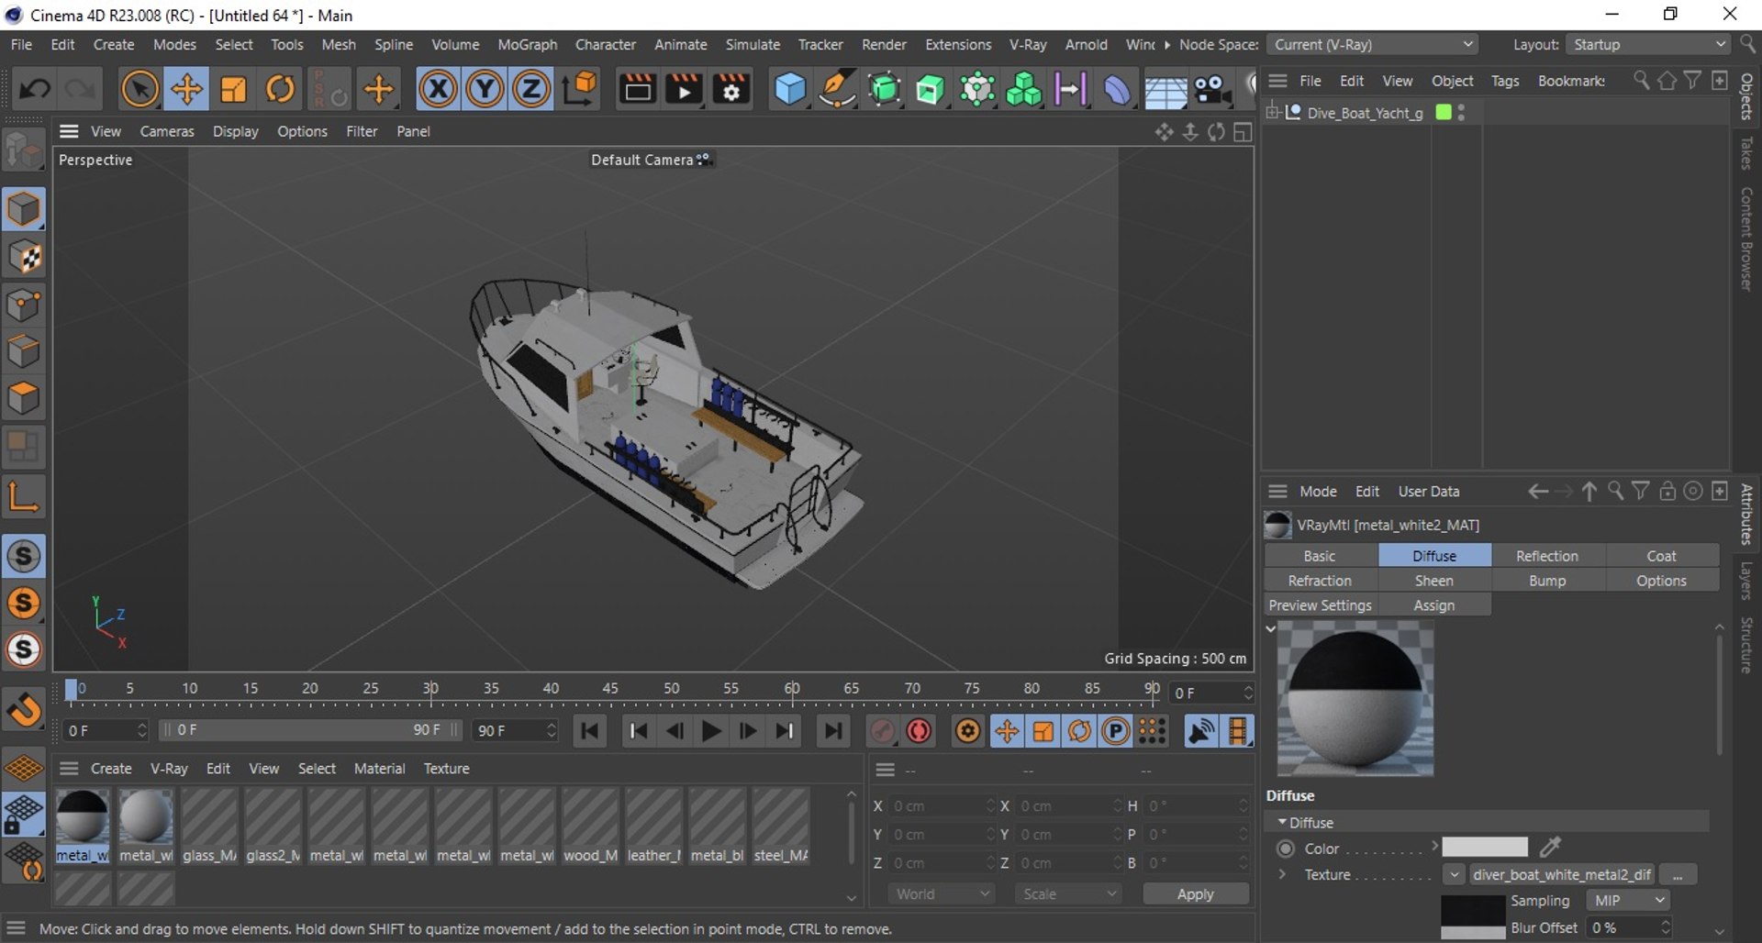Open the Layout Startup dropdown
Screen dimensions: 1762x943
point(1648,44)
